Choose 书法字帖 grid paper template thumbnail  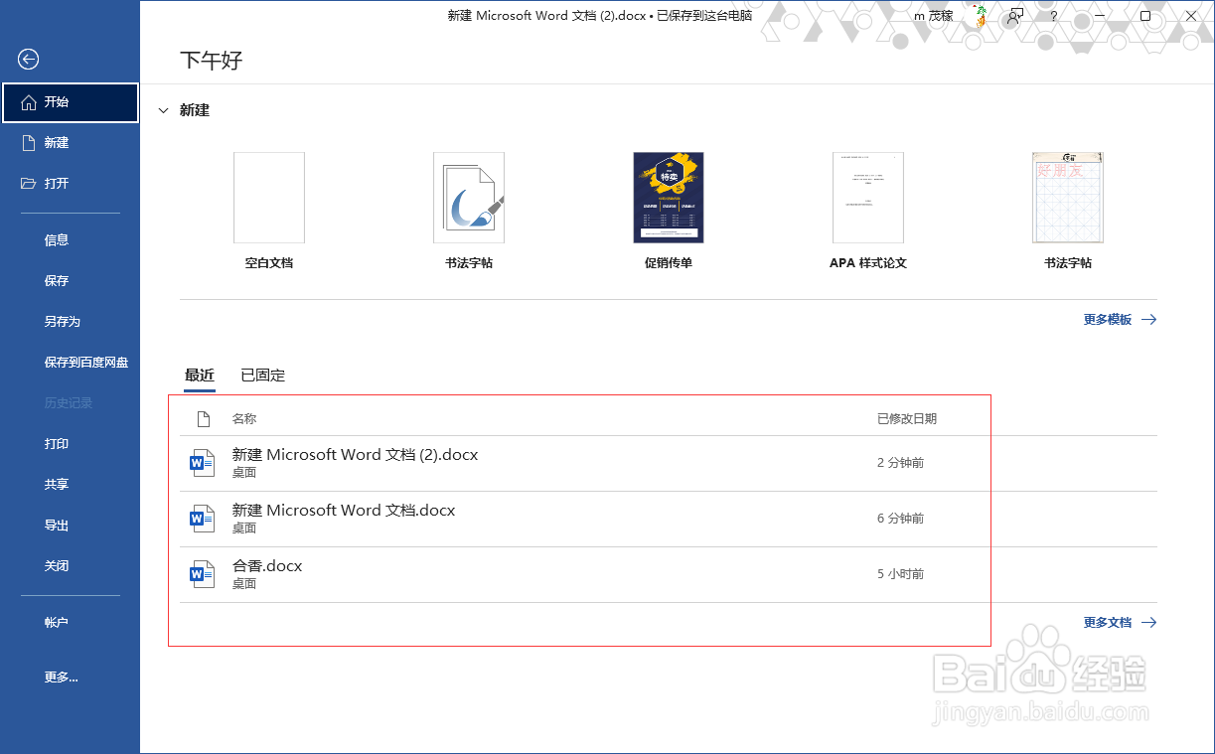pos(1068,198)
